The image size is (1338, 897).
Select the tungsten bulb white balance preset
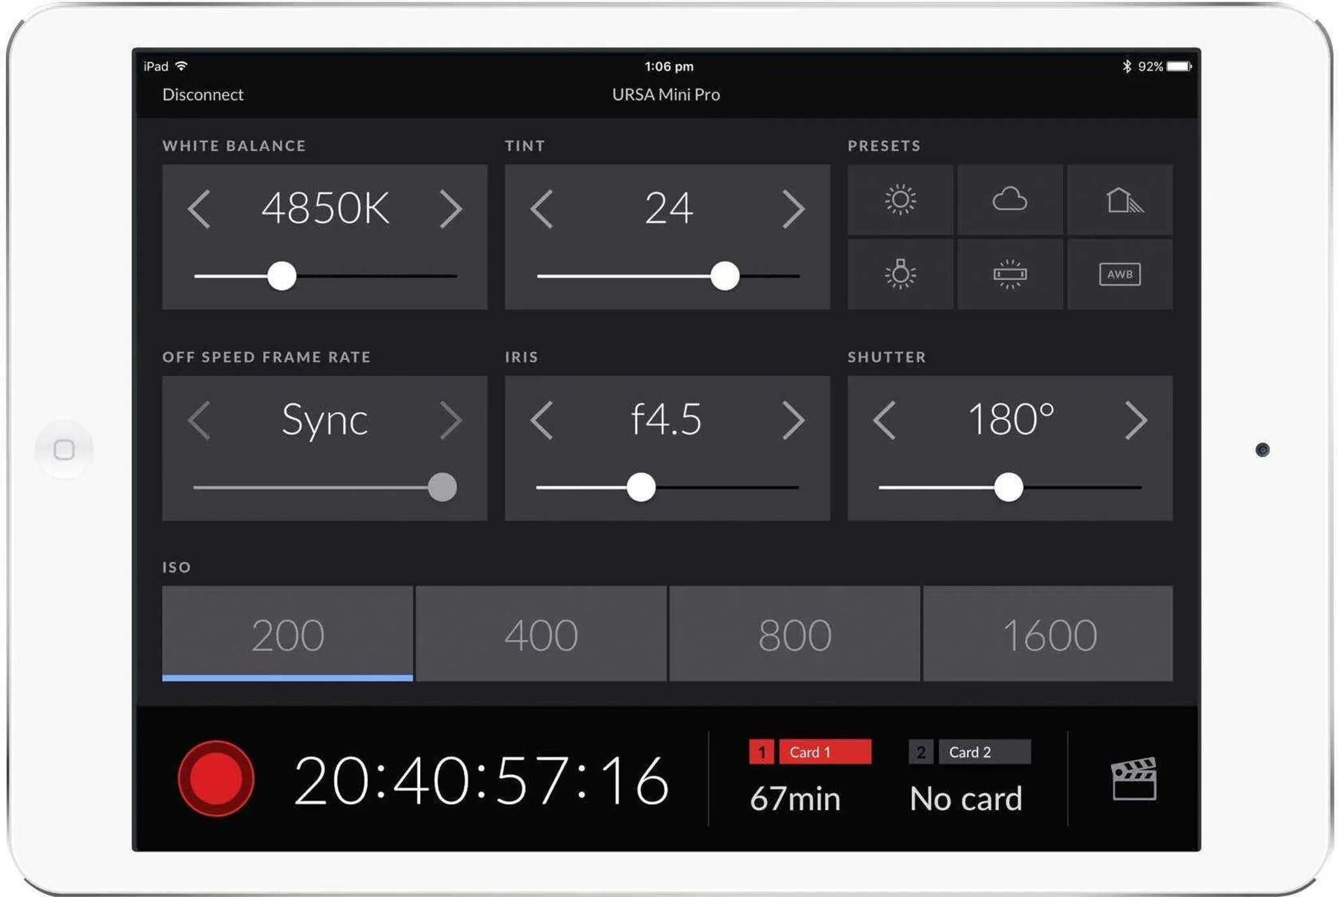[x=900, y=274]
